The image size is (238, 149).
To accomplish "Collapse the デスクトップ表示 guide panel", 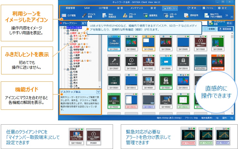I will point(98,92).
